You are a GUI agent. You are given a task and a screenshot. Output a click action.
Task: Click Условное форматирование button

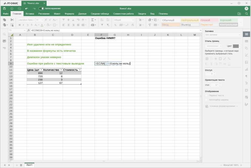[222, 106]
